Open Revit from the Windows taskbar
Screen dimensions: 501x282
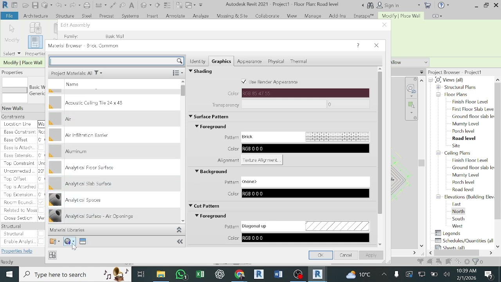click(x=317, y=274)
